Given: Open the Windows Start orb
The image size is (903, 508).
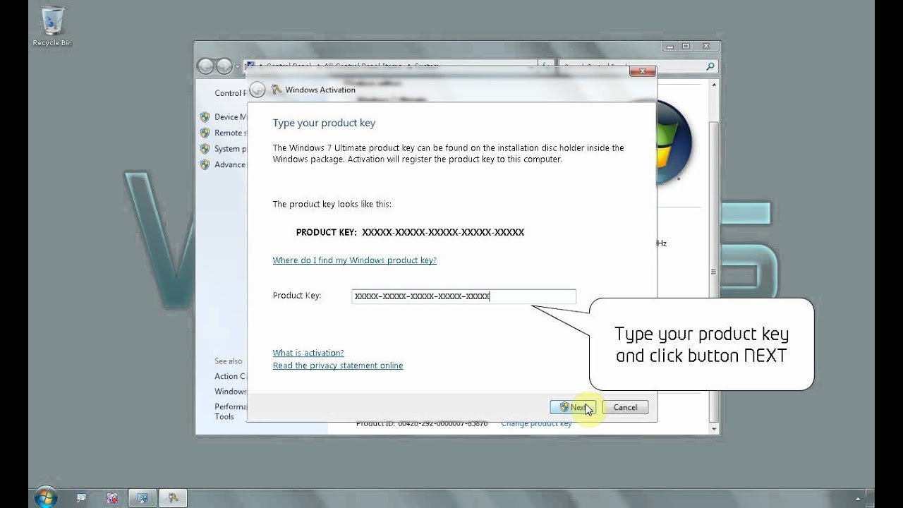Looking at the screenshot, I should (45, 497).
